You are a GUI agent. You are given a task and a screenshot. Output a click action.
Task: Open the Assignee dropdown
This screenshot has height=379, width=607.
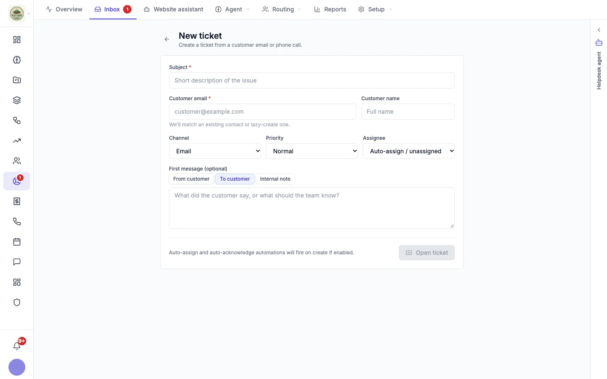409,151
